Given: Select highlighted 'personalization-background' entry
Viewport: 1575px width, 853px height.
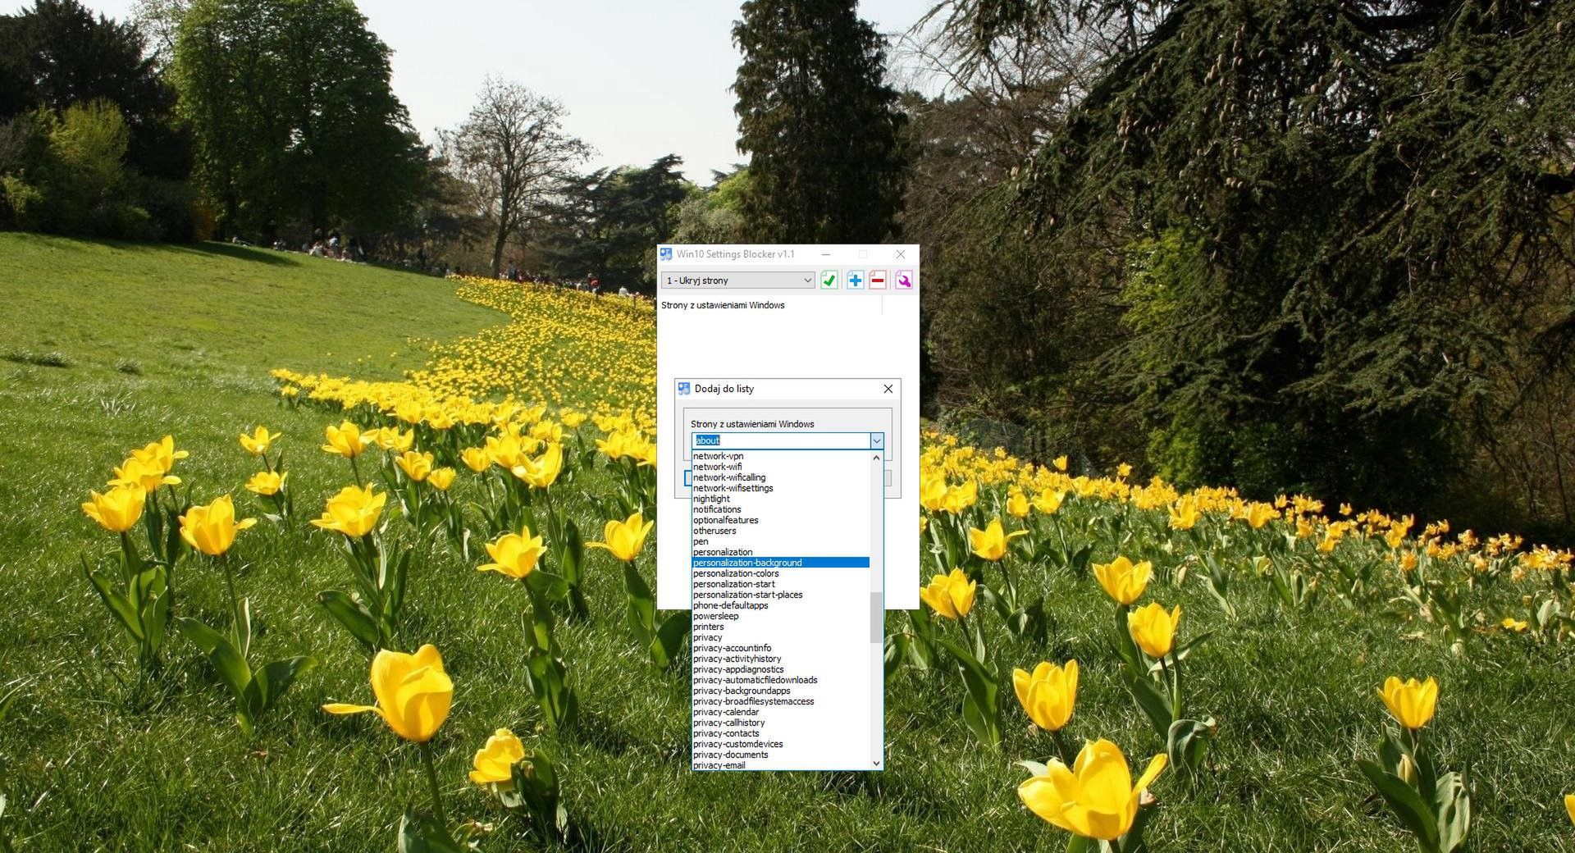Looking at the screenshot, I should pos(780,563).
